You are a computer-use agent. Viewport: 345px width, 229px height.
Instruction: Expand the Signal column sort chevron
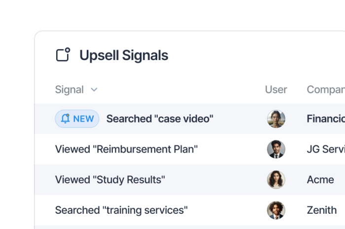click(x=94, y=90)
